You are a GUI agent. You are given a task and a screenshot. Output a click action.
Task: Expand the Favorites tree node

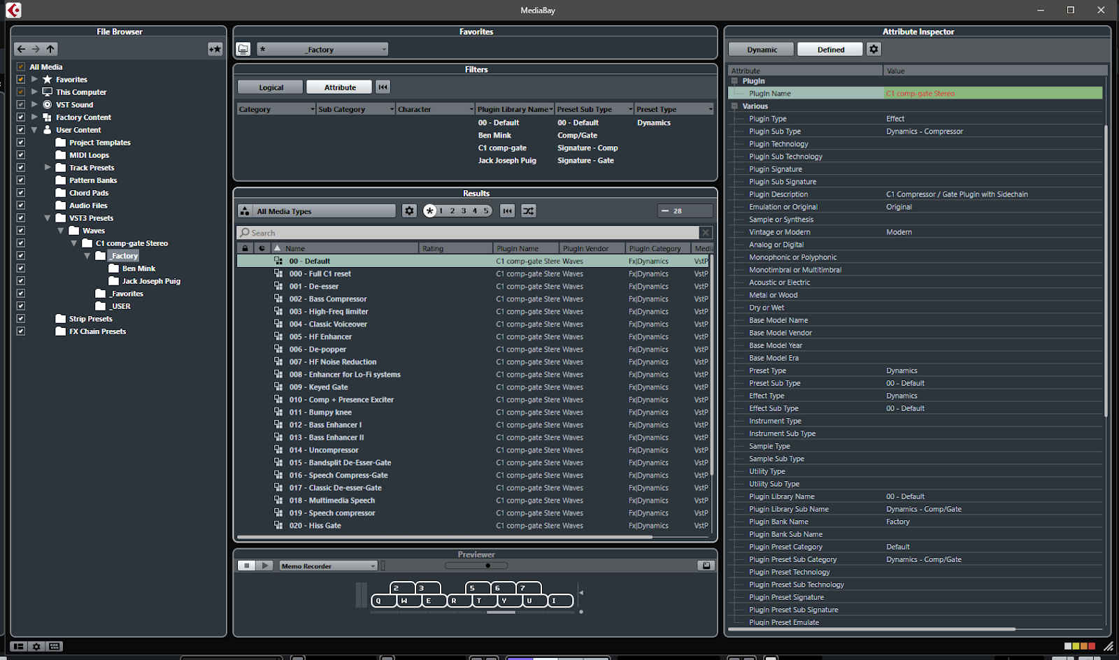(34, 80)
